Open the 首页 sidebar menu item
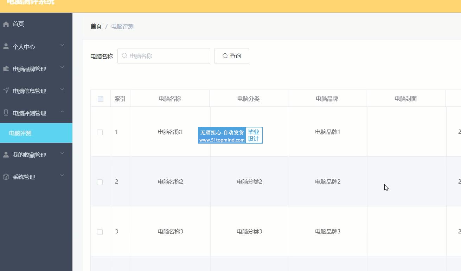This screenshot has height=271, width=461. click(36, 24)
